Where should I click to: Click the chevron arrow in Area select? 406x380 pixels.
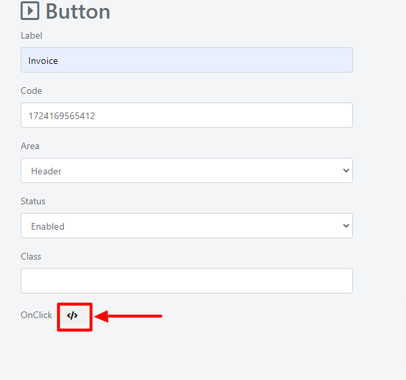(346, 170)
